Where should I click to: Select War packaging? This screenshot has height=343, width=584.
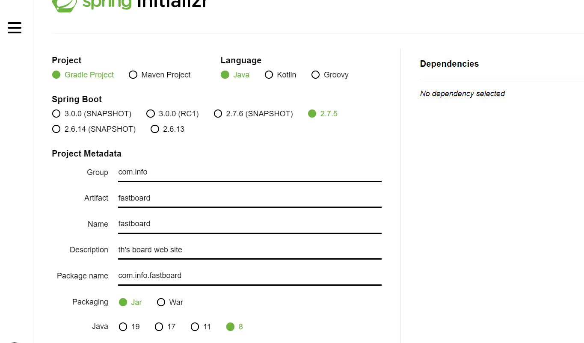[x=170, y=302]
